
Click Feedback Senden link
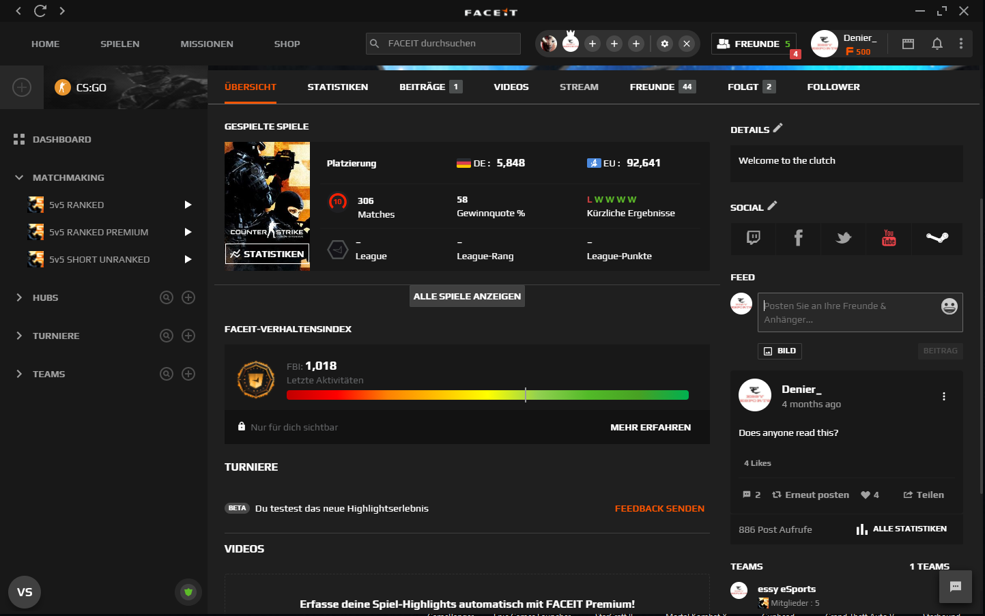(x=659, y=508)
